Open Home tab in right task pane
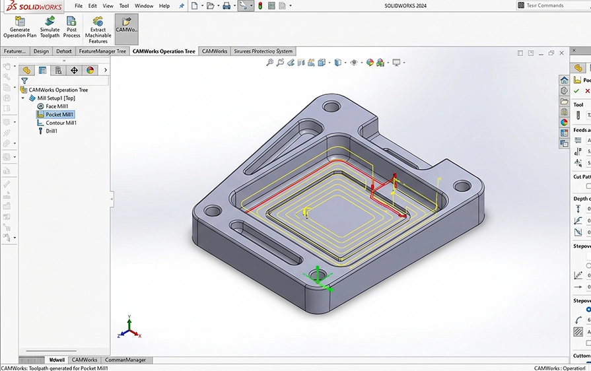Viewport: 591px width, 371px height. pyautogui.click(x=564, y=80)
